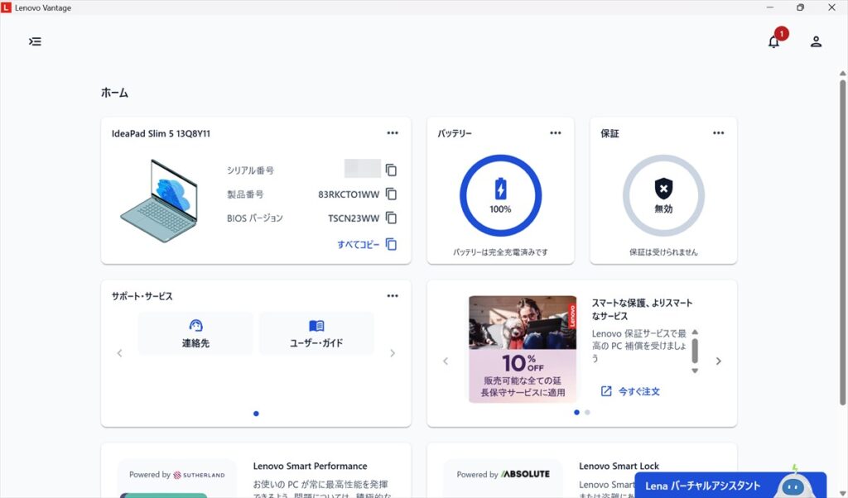
Task: Click the 製品番号 label
Action: (x=245, y=194)
